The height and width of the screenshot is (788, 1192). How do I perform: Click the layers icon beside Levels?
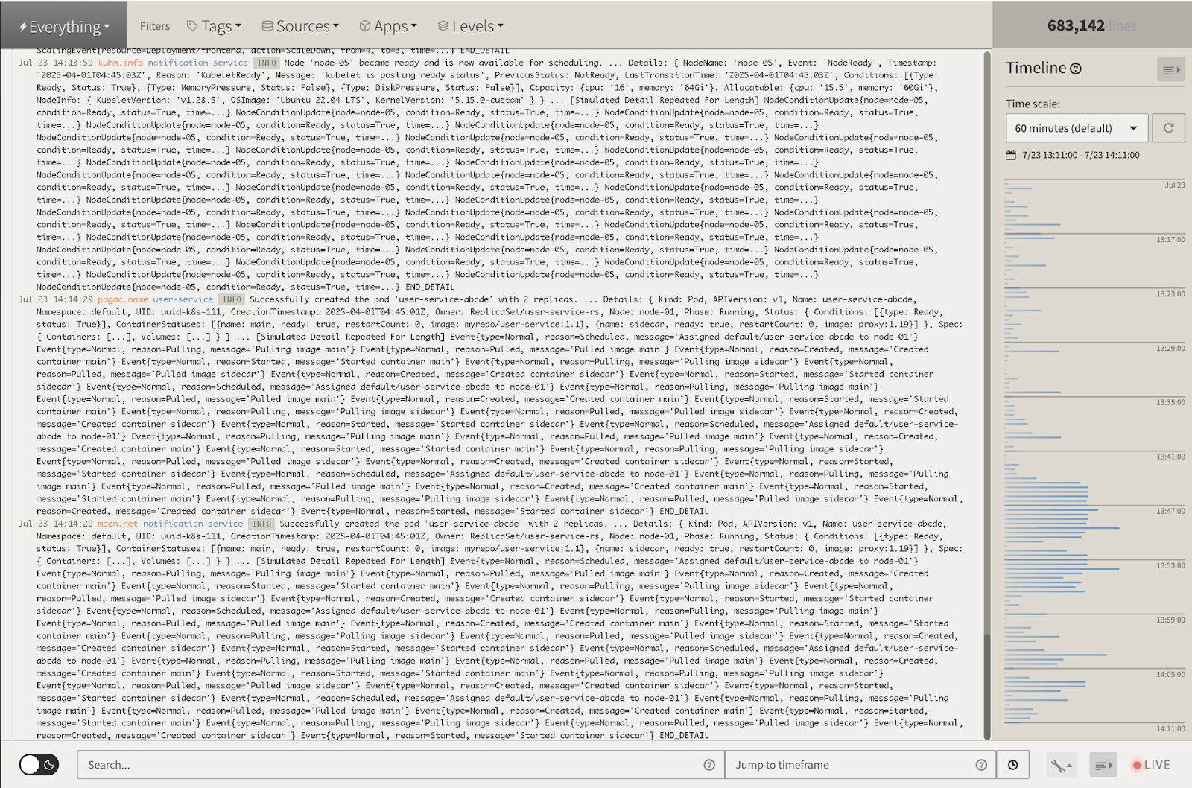443,26
